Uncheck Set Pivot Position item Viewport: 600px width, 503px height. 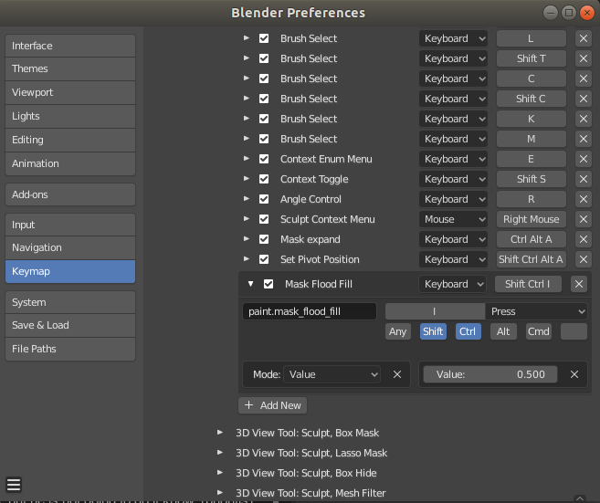[264, 259]
